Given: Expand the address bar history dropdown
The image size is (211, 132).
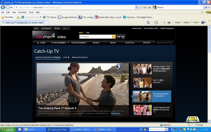Looking at the screenshot, I should click(136, 7).
